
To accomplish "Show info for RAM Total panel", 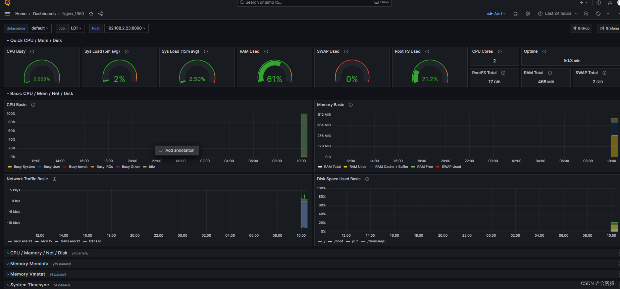I will pos(550,73).
